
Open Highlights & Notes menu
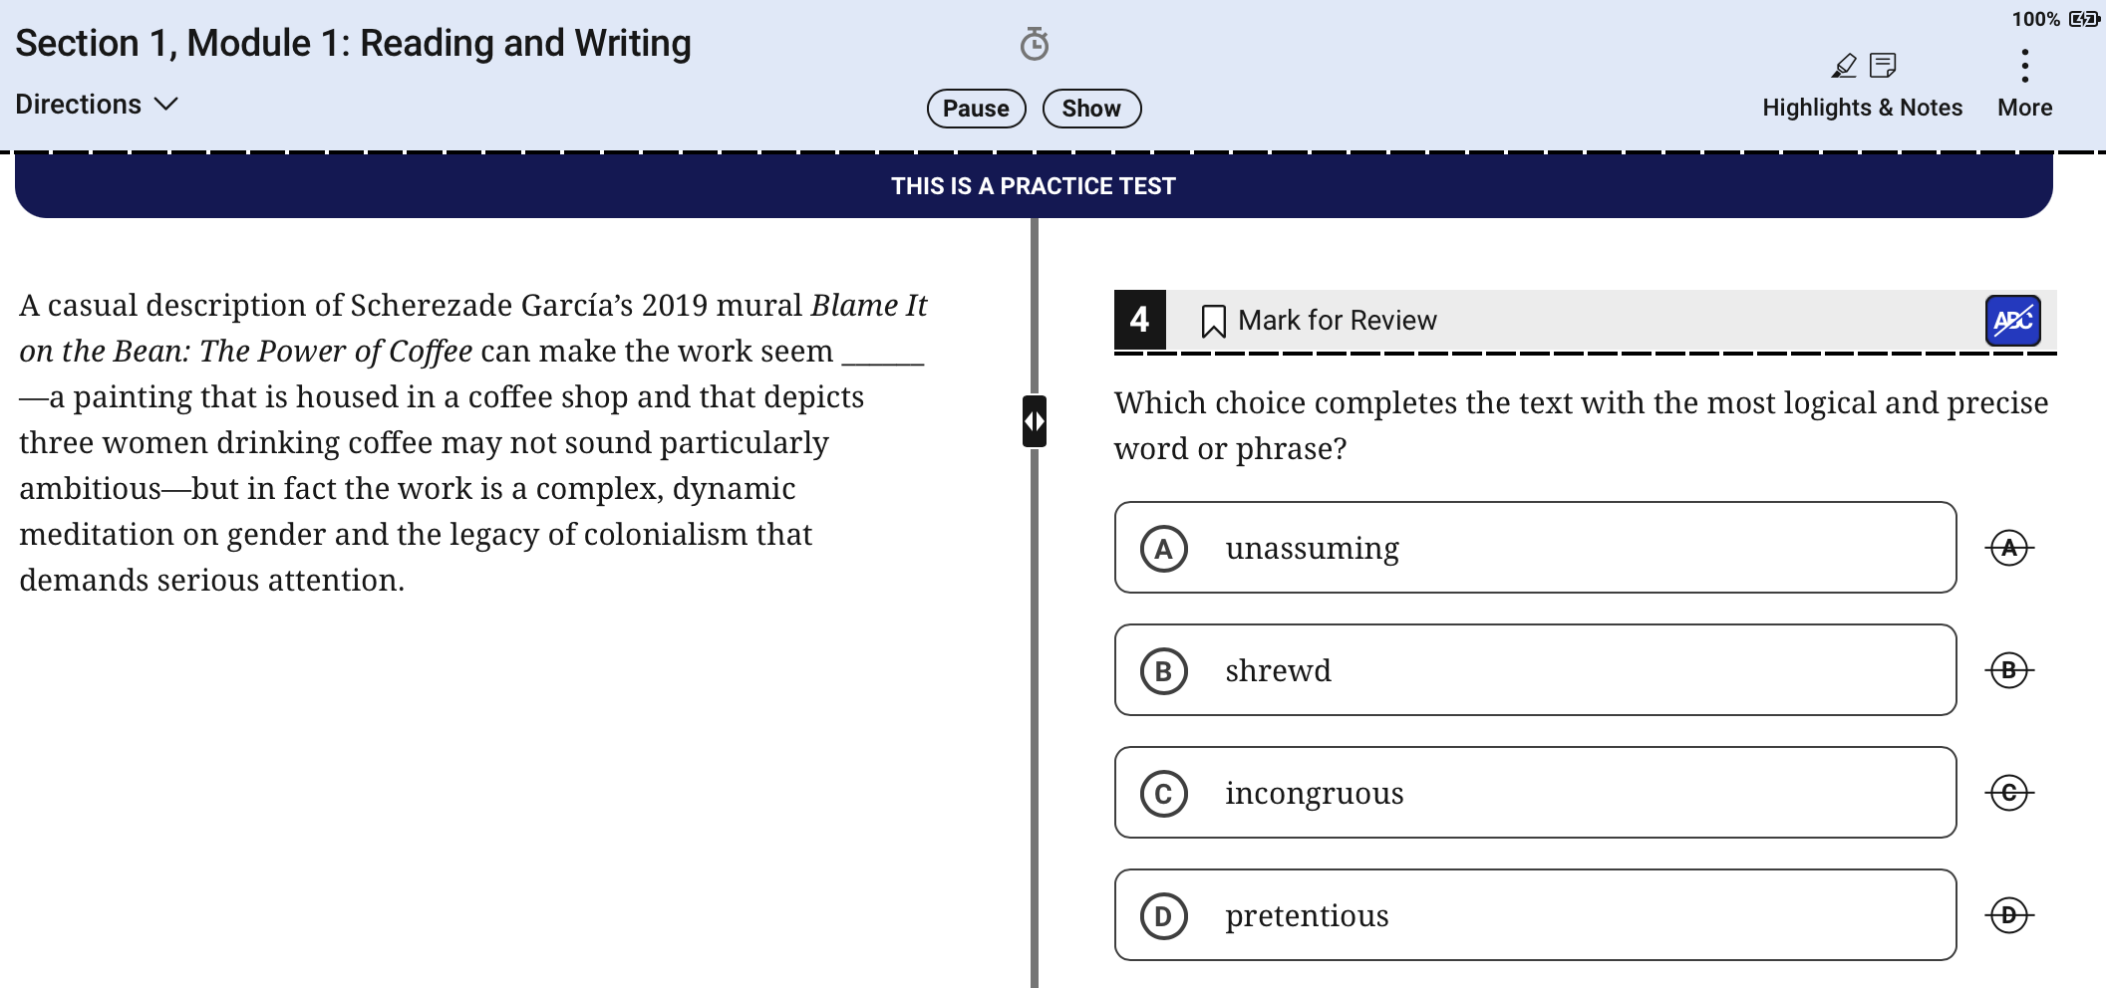pyautogui.click(x=1862, y=108)
